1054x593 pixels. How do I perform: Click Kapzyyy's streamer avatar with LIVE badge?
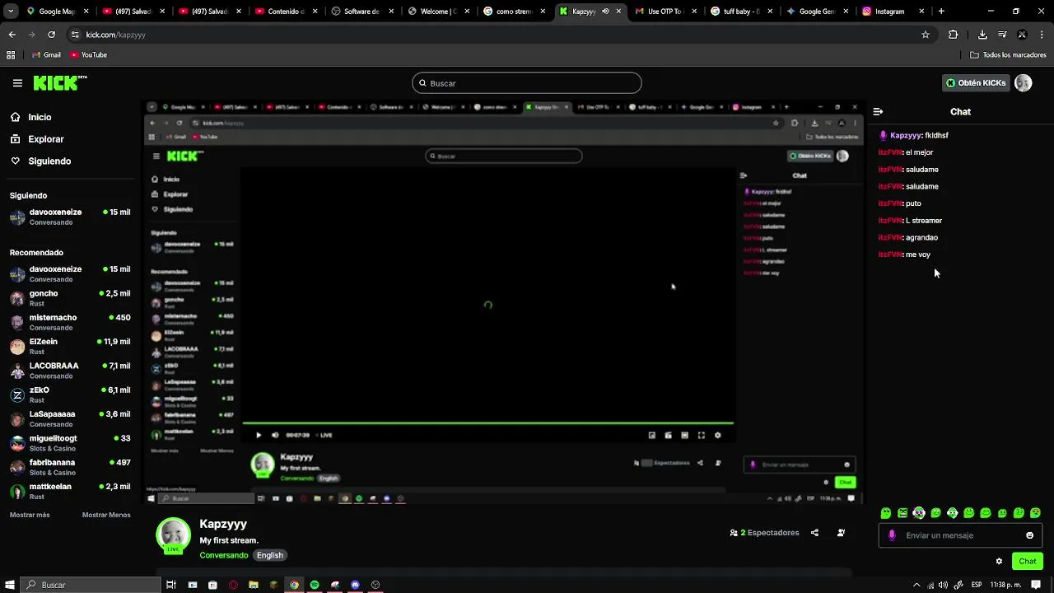173,535
